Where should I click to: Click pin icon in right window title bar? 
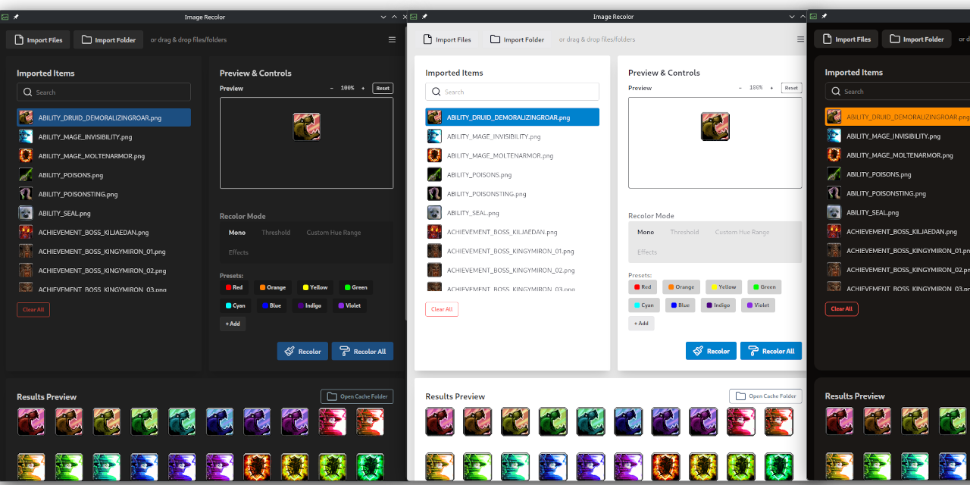tap(824, 16)
